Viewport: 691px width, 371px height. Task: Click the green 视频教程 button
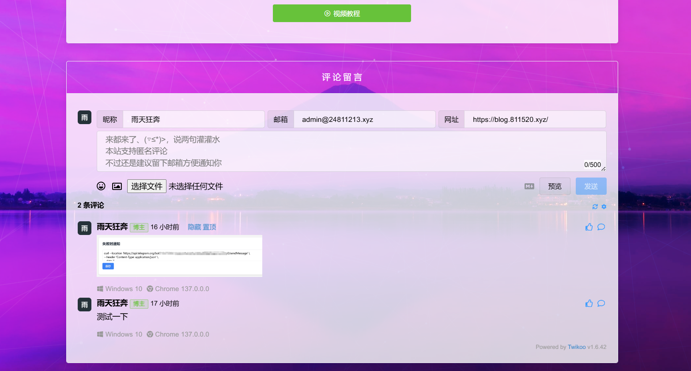[342, 13]
